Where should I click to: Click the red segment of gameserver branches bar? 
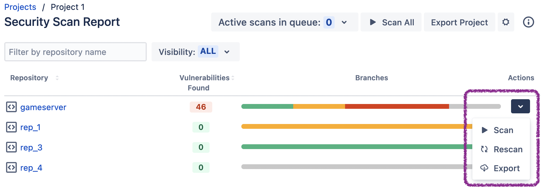coord(397,107)
